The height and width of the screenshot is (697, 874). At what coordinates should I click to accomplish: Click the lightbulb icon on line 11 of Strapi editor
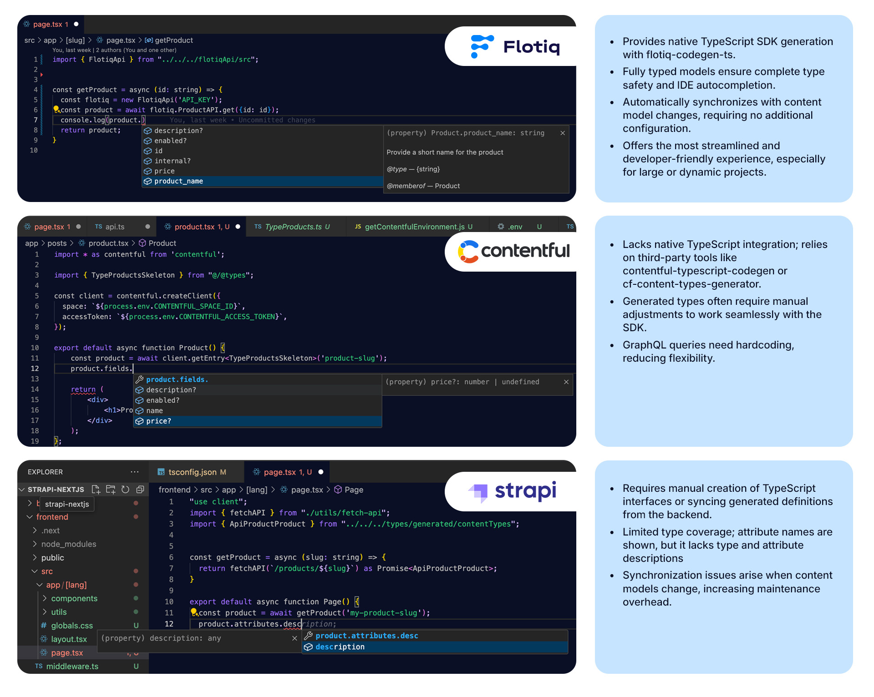(x=194, y=612)
